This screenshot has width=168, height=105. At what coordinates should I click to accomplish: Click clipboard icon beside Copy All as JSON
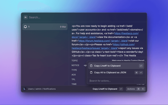91,72
